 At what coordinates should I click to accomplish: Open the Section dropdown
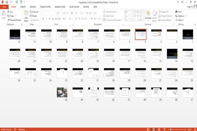(35, 20)
